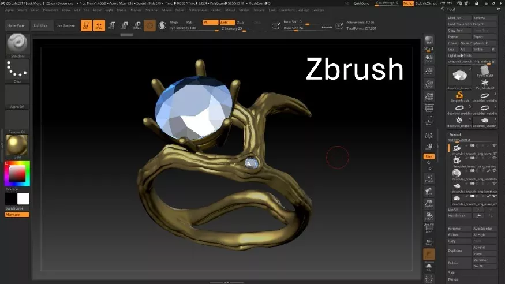Image resolution: width=505 pixels, height=284 pixels.
Task: Click the sculptris pro sphere icon
Action: [x=162, y=25]
